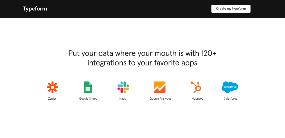This screenshot has width=285, height=138.
Task: Click the Salesforce text label
Action: pyautogui.click(x=231, y=99)
